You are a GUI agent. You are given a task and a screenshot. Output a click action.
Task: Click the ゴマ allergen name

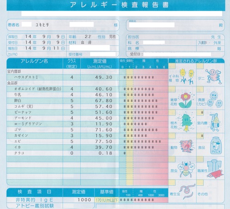point(17,130)
